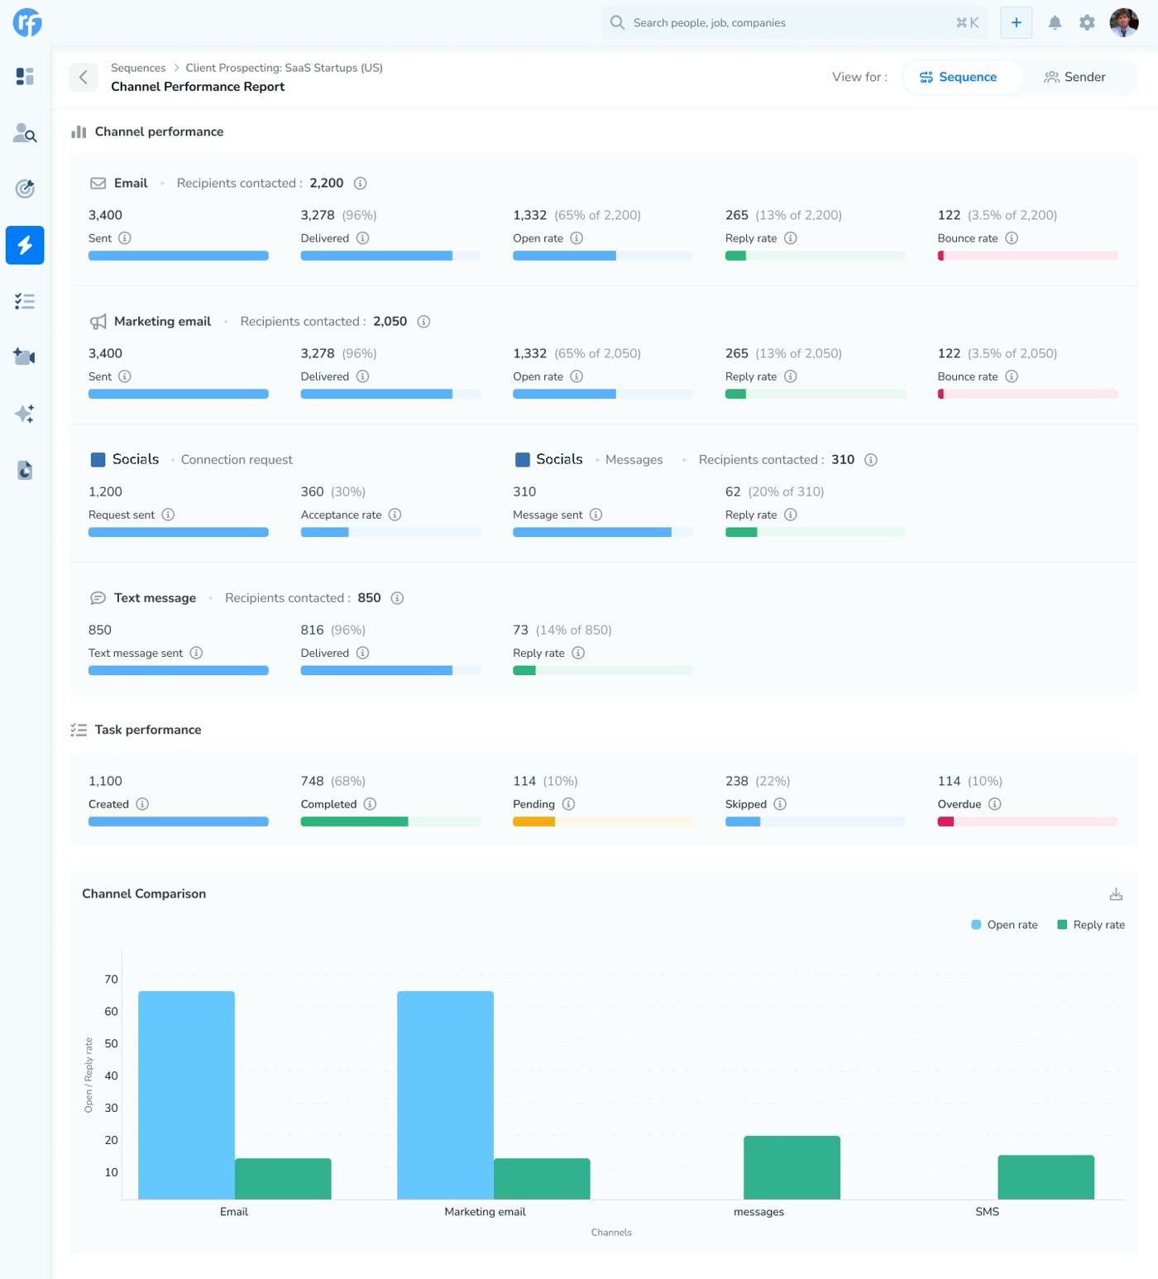Open the settings gear icon
Viewport: 1158px width, 1279px height.
pos(1087,23)
